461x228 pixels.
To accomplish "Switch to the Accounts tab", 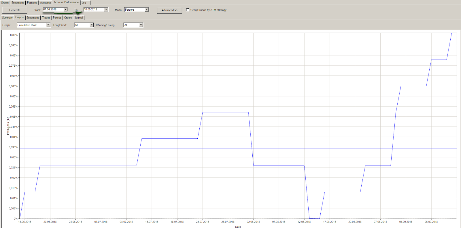I will pyautogui.click(x=46, y=3).
